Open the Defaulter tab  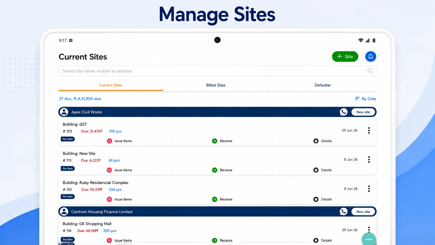click(323, 85)
